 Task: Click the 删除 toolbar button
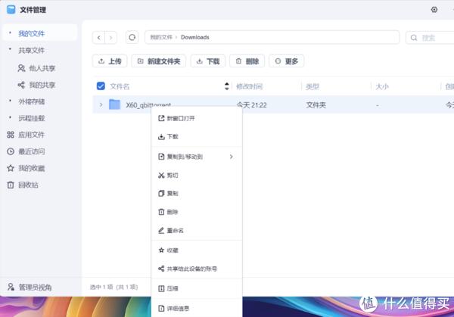pos(247,61)
